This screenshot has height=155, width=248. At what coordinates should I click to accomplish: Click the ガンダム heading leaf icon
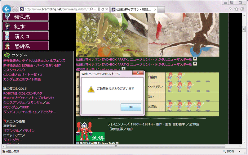pyautogui.click(x=7, y=55)
